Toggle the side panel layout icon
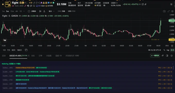 [x=167, y=56]
